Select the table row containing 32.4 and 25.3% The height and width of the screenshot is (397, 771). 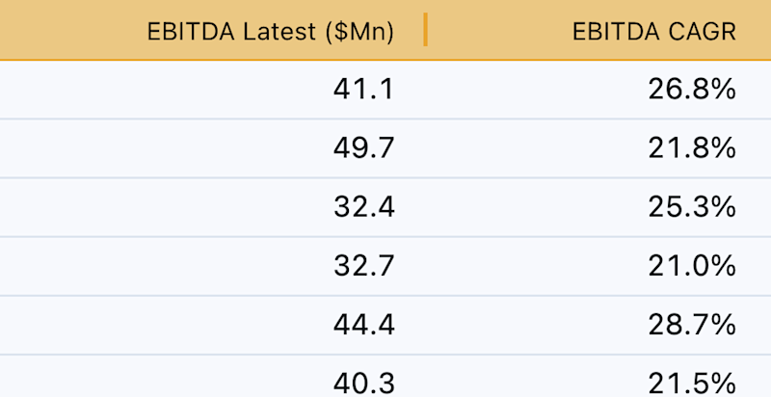[385, 207]
